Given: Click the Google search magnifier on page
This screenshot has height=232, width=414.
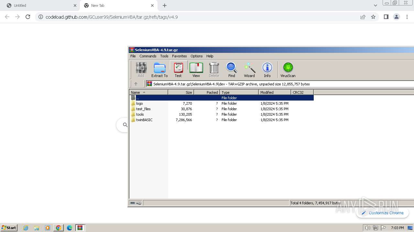Looking at the screenshot, I should [x=125, y=125].
